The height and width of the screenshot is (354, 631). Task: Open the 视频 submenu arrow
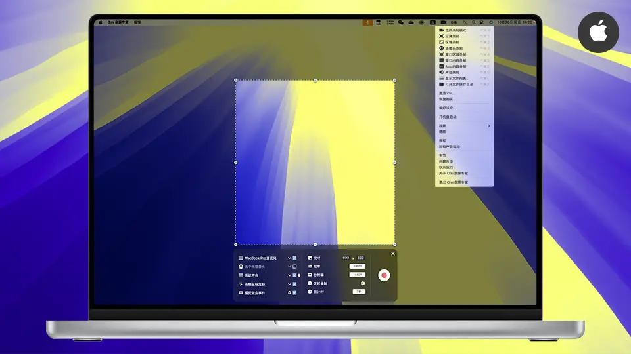[488, 125]
